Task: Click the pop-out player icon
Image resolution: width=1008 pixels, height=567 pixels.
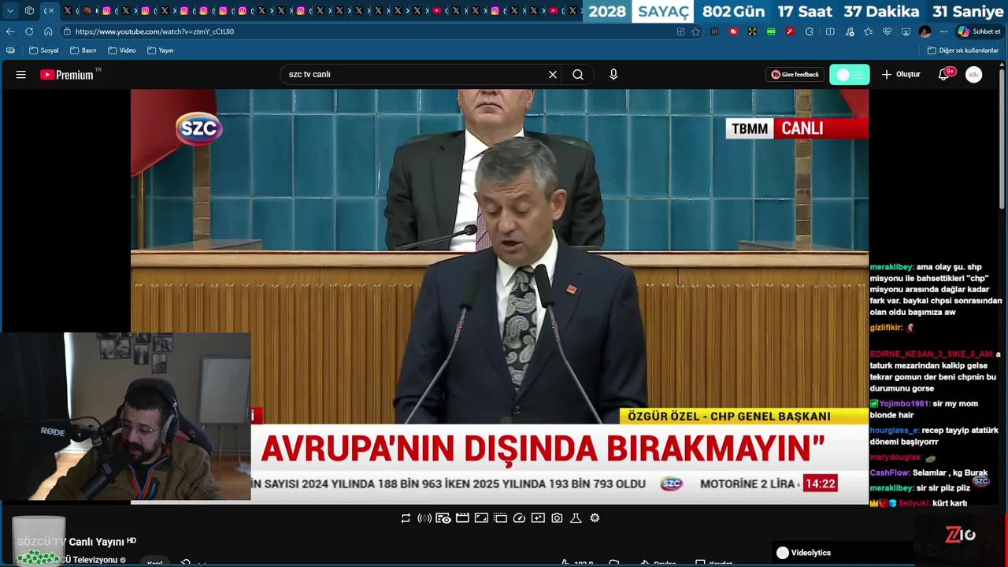Action: 500,518
